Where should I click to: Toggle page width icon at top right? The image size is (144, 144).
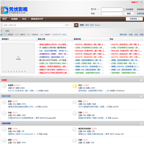click(141, 2)
